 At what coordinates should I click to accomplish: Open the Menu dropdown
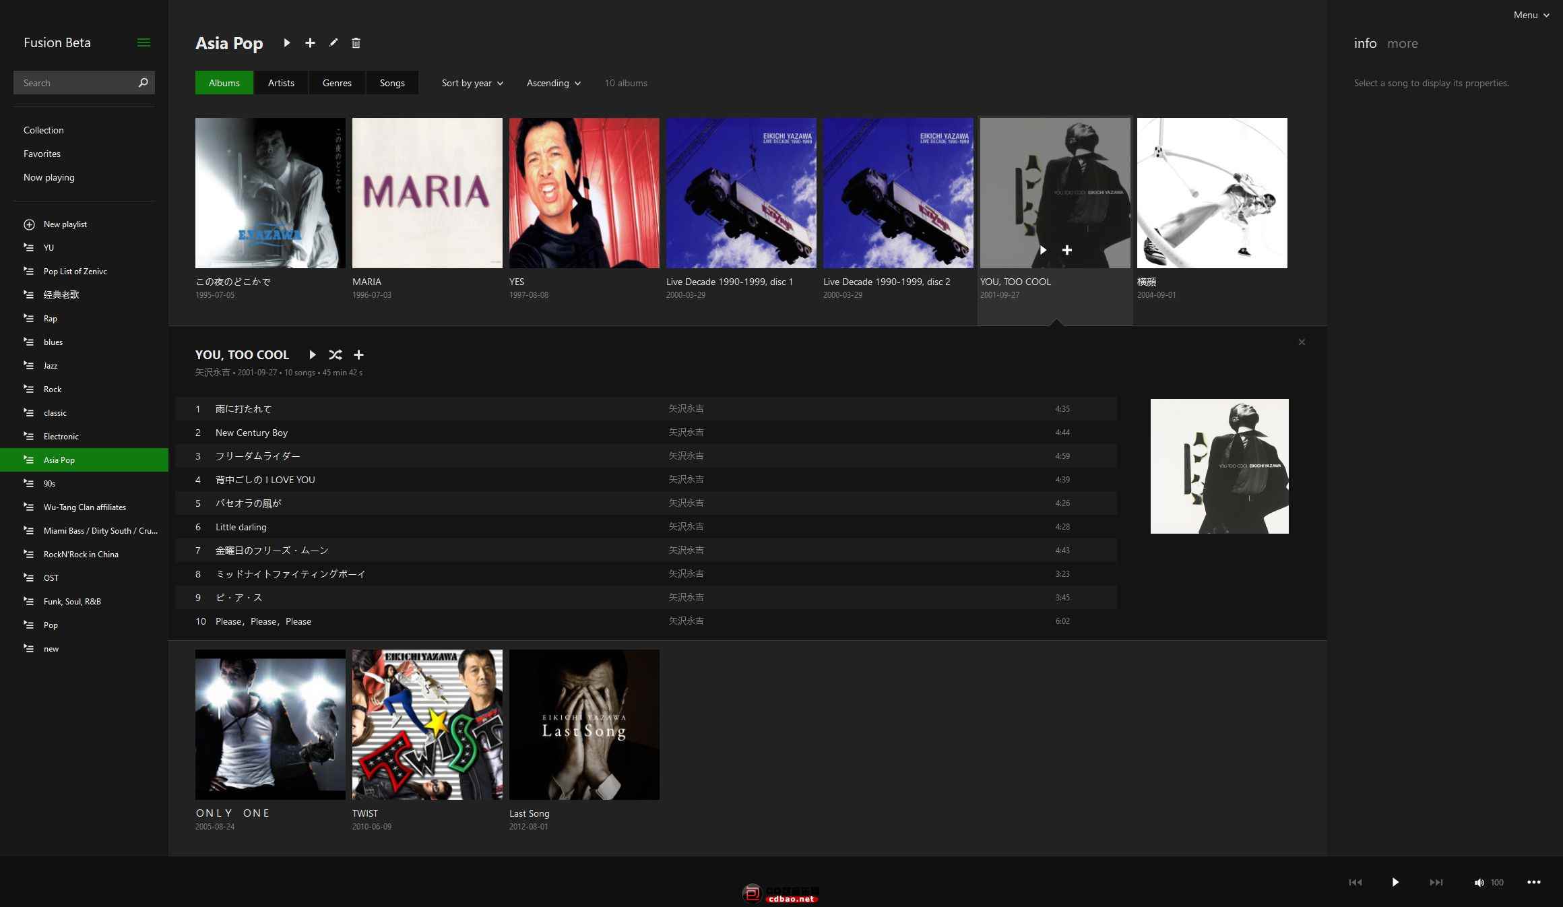coord(1531,15)
